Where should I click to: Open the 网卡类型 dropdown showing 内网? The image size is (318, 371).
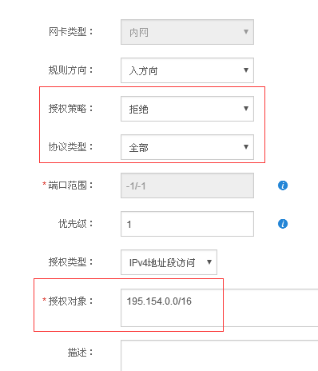click(x=187, y=32)
